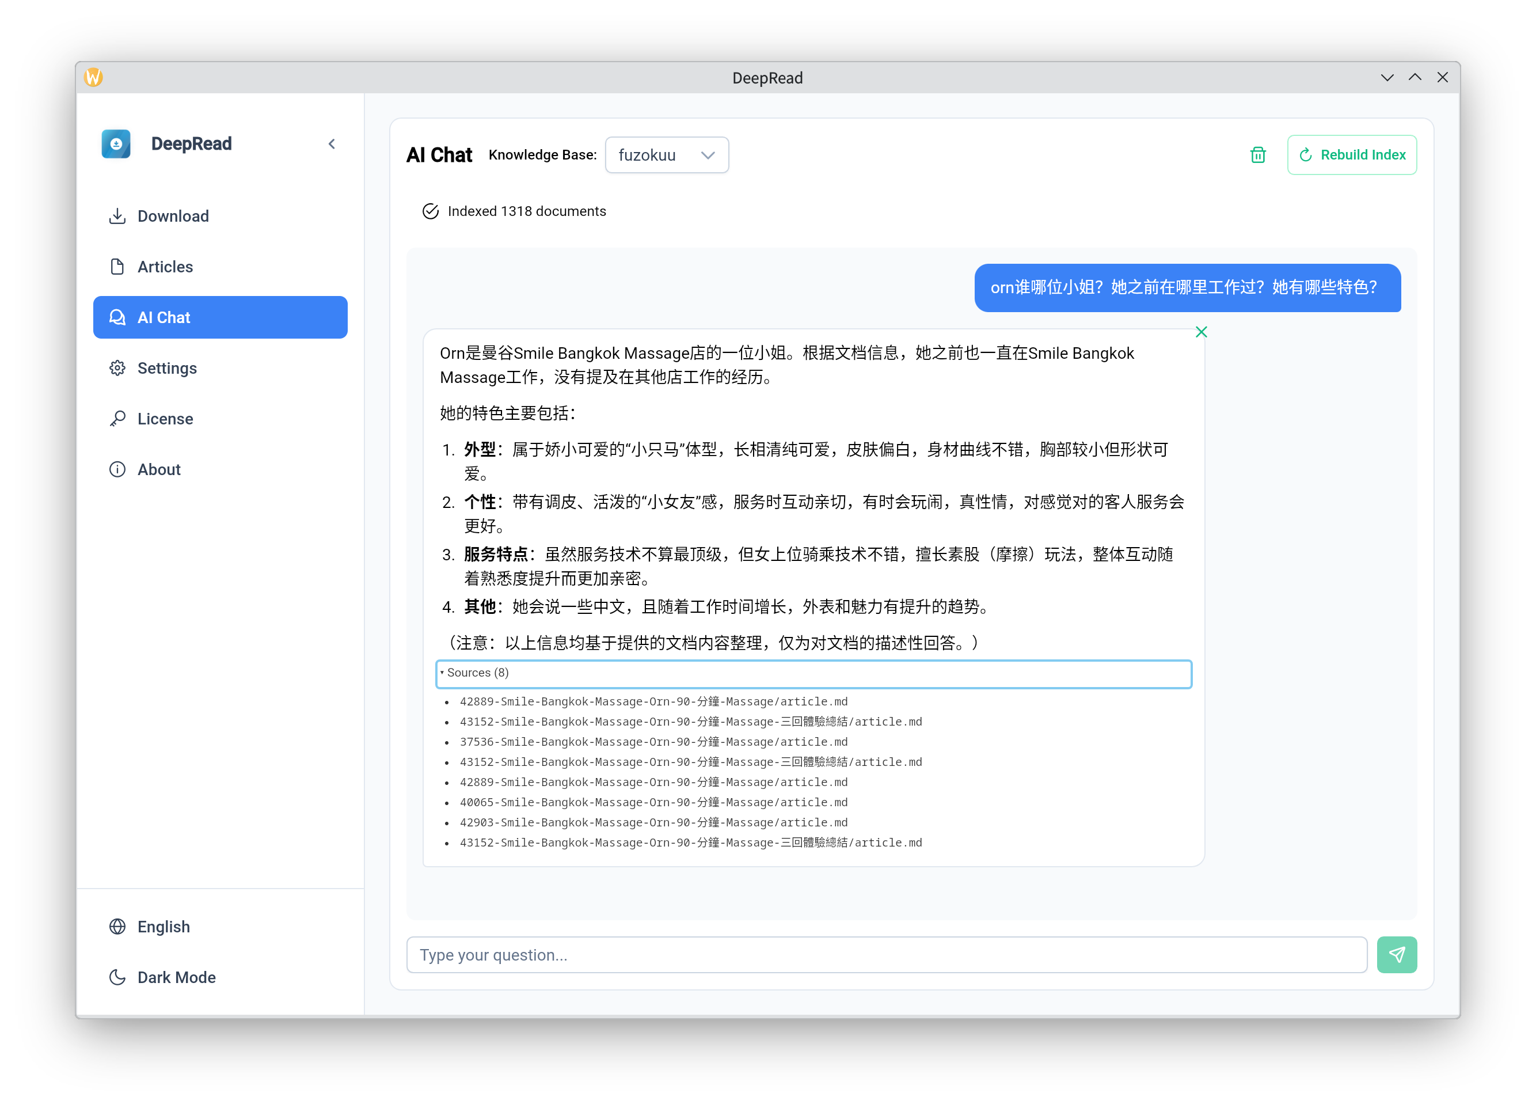Click the DeepRead logo icon in sidebar

tap(116, 143)
